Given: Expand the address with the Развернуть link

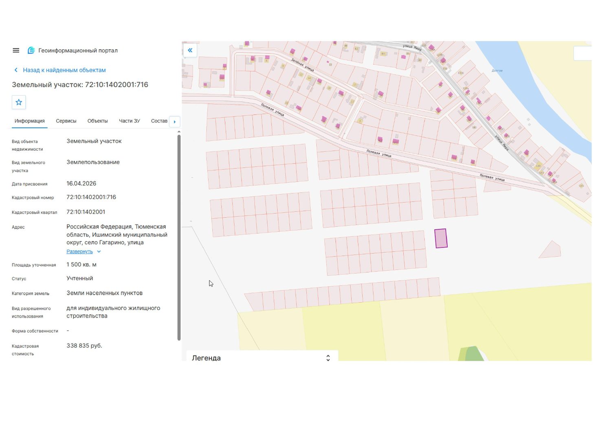Looking at the screenshot, I should pyautogui.click(x=79, y=252).
